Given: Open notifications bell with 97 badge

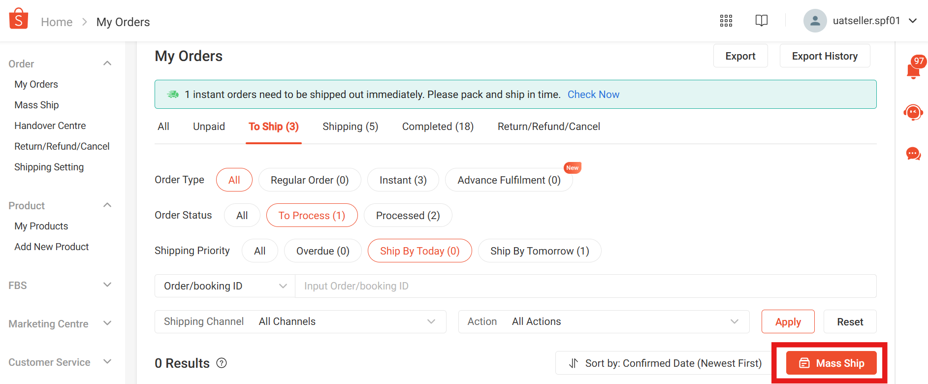Looking at the screenshot, I should point(914,69).
